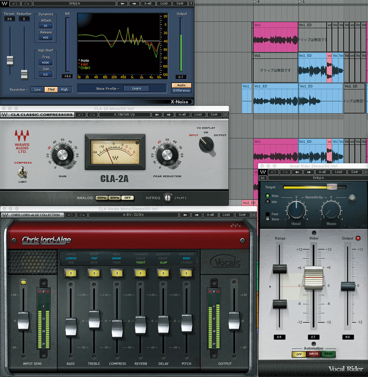The height and width of the screenshot is (377, 368).
Task: Click Bass mode arrow button in CLA Vocals
Action: [71, 274]
